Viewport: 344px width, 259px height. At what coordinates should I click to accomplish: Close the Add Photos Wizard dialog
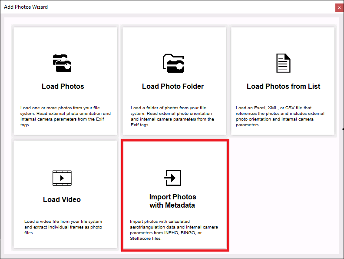pos(339,7)
